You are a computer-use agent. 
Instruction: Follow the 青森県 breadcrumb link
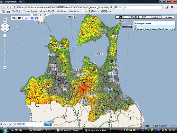pos(35,18)
